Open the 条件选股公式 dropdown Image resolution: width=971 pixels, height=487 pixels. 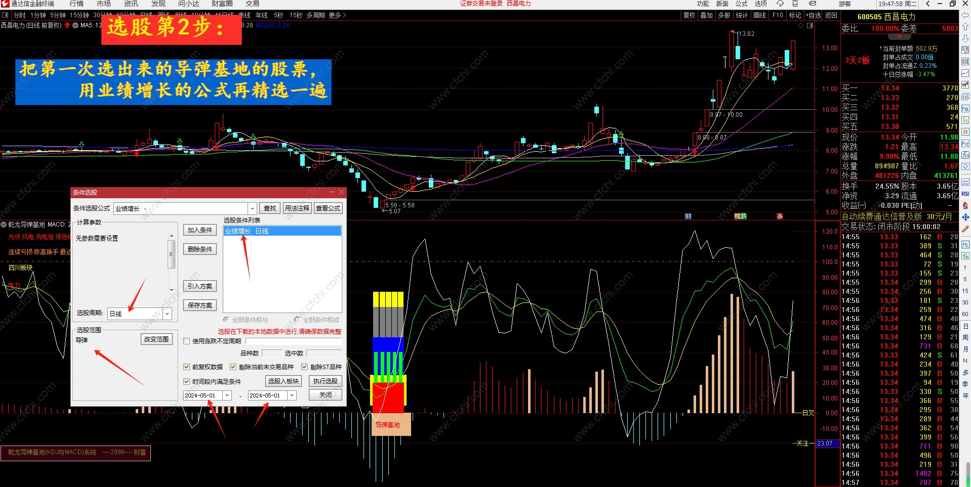(x=252, y=208)
